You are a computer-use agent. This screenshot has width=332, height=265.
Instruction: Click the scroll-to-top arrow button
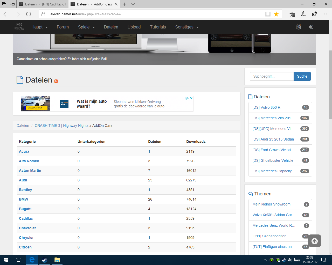click(x=315, y=241)
